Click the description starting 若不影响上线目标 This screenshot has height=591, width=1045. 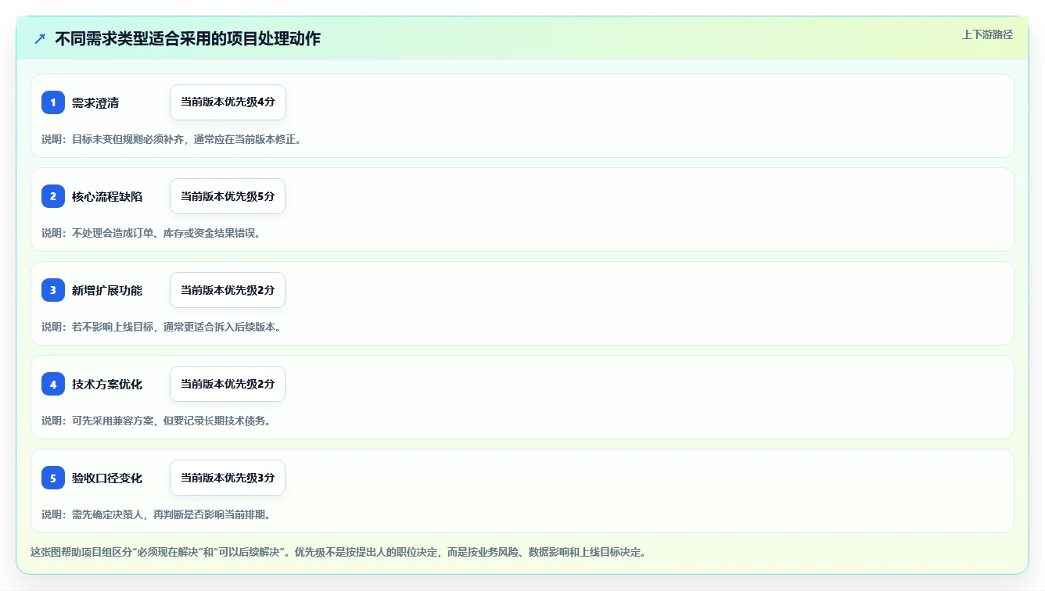tap(161, 327)
